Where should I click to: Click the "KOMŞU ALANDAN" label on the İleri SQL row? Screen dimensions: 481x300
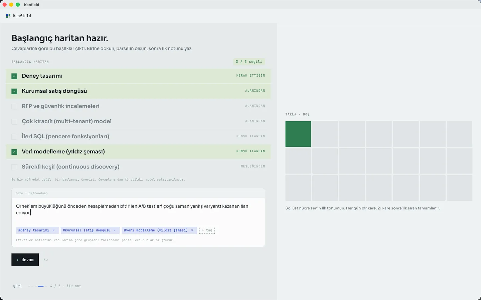[x=251, y=136]
